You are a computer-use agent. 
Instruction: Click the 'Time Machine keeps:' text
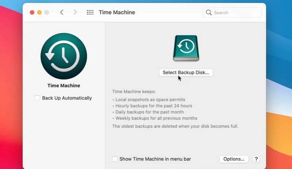pyautogui.click(x=134, y=91)
